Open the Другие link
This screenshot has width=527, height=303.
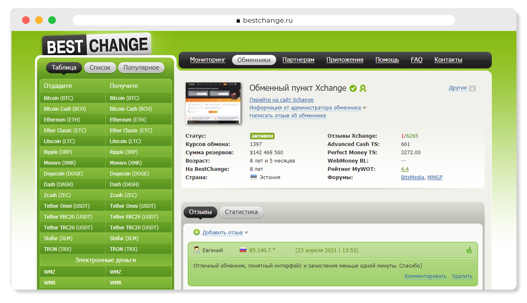point(458,88)
